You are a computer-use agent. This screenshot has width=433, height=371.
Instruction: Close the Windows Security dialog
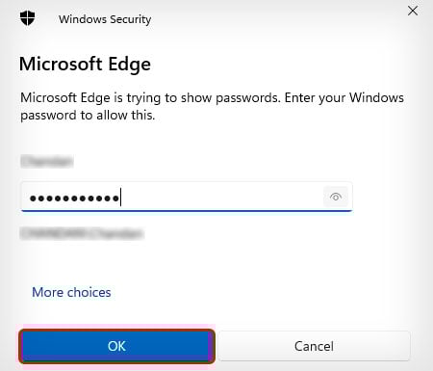tap(413, 11)
